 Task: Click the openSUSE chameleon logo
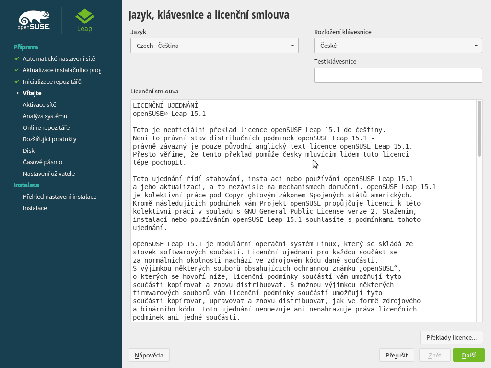(35, 20)
